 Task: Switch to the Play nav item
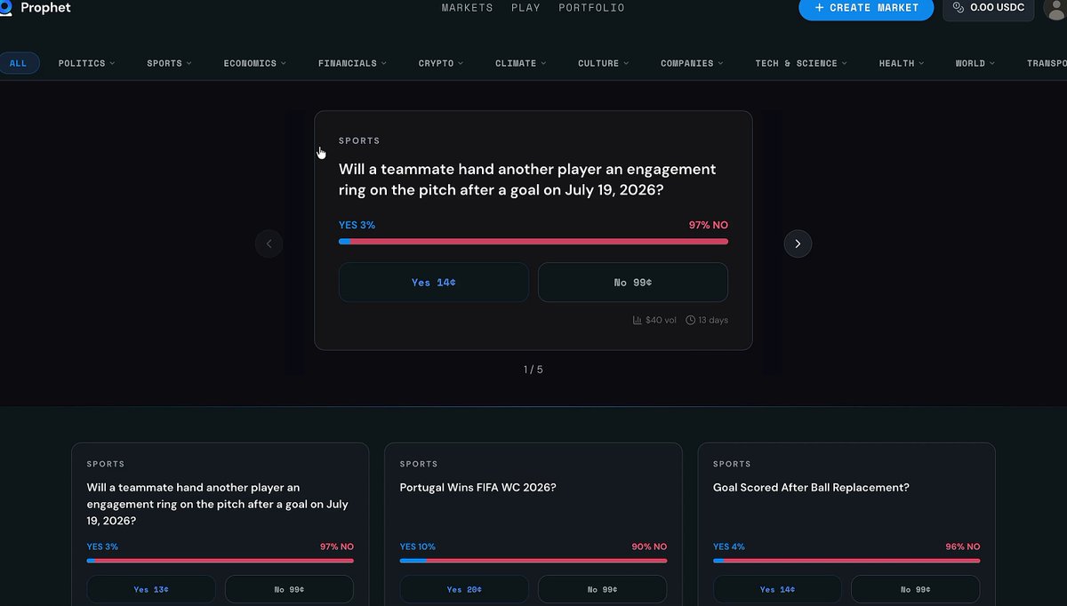coord(525,7)
